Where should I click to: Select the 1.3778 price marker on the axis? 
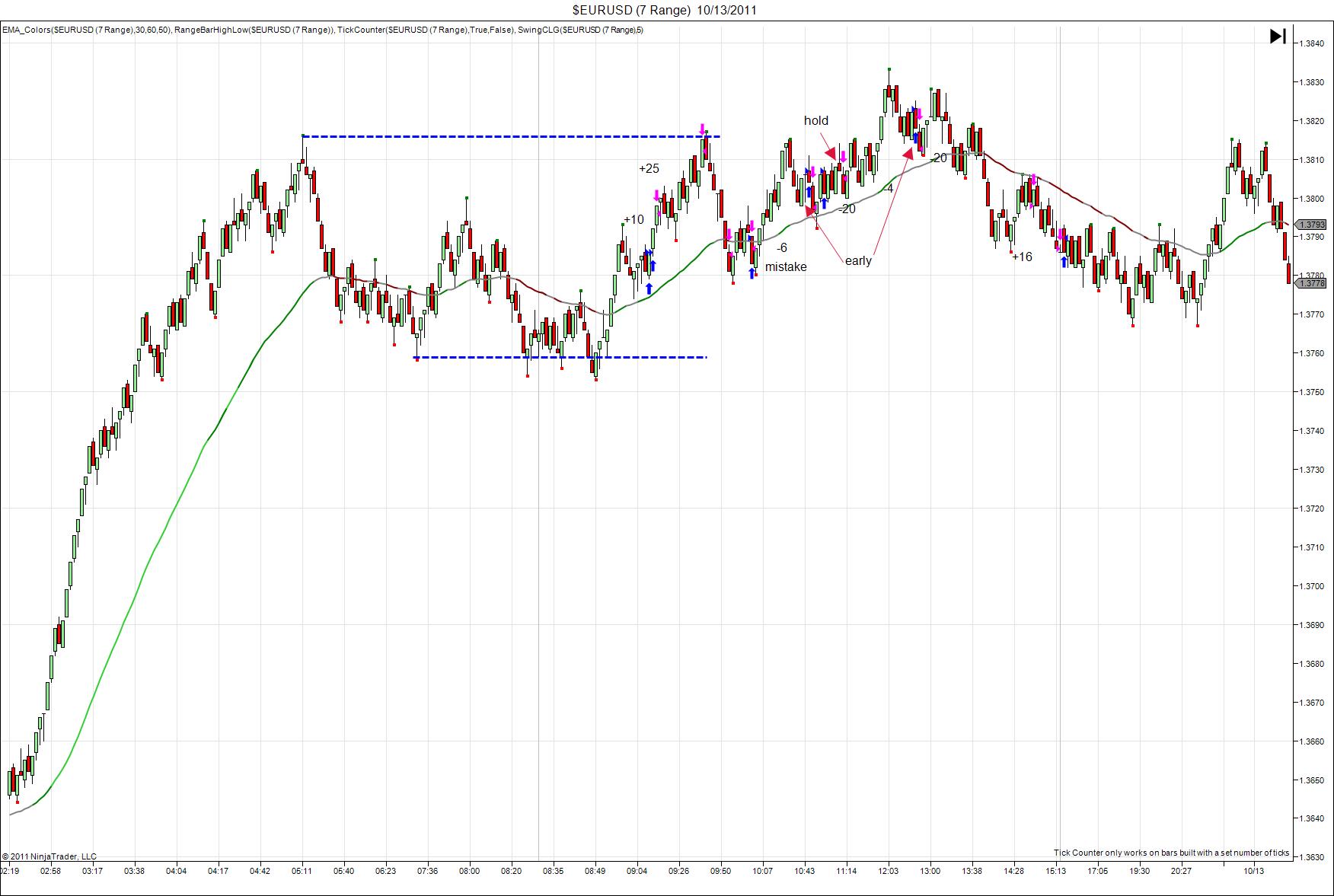tap(1311, 283)
